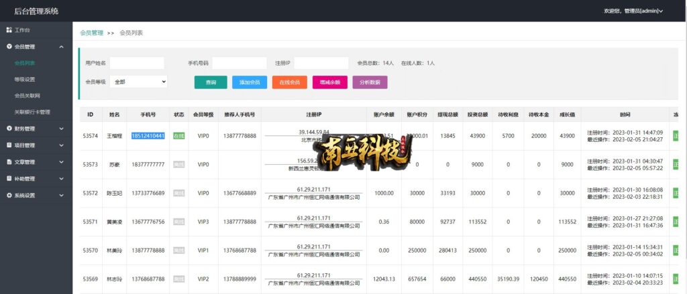Select 关联银行卡管理 submenu item
This screenshot has height=294, width=687.
[32, 112]
